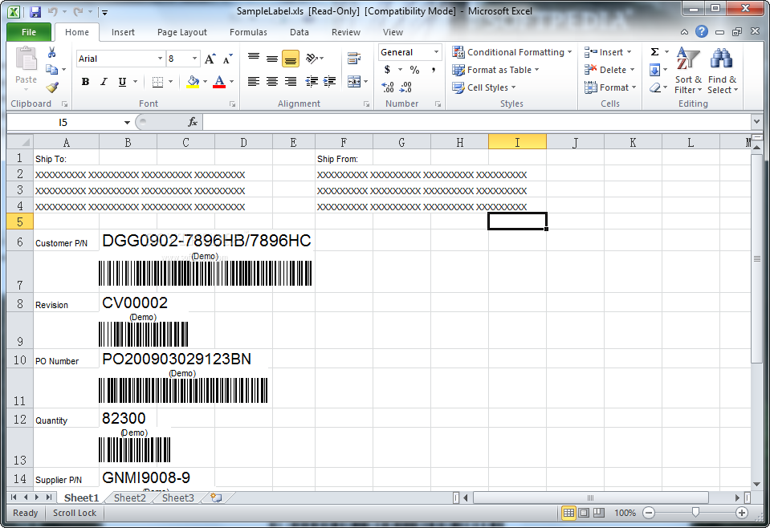This screenshot has height=528, width=770.
Task: Toggle Center text alignment
Action: point(272,82)
